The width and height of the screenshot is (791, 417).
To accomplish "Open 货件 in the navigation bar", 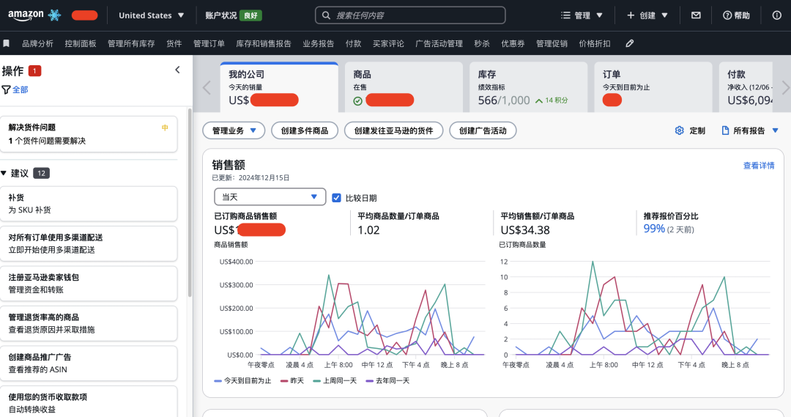I will click(x=174, y=44).
